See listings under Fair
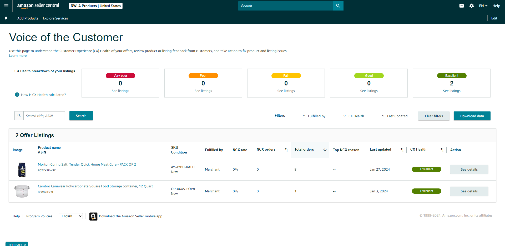This screenshot has width=505, height=246. click(x=286, y=91)
